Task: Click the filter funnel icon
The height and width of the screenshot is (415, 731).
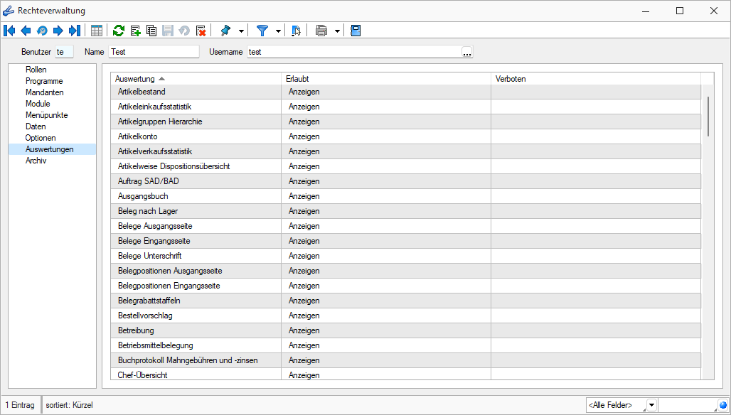Action: coord(262,31)
